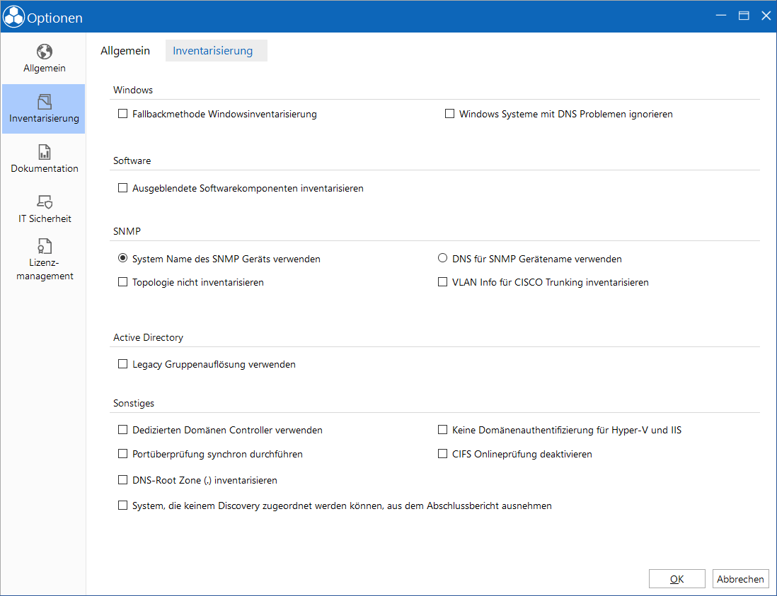Go to IT Sicherheit shield icon
777x596 pixels.
pos(44,201)
